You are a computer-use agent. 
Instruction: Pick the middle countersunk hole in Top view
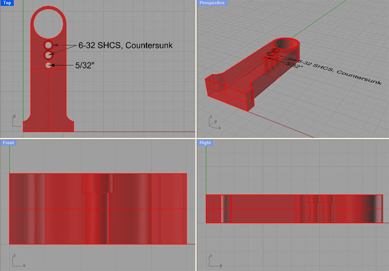click(48, 55)
